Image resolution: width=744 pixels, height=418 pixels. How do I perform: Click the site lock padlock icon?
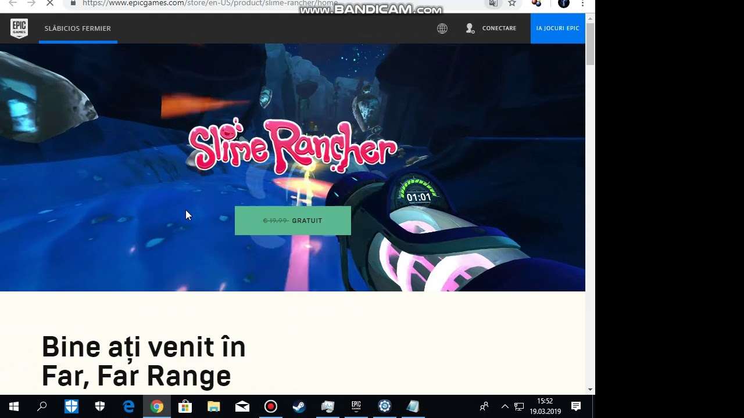73,3
